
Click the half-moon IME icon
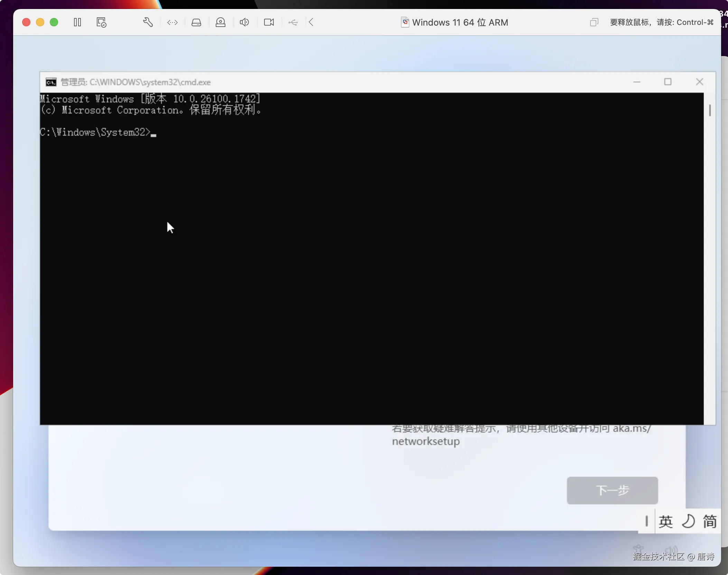[688, 521]
